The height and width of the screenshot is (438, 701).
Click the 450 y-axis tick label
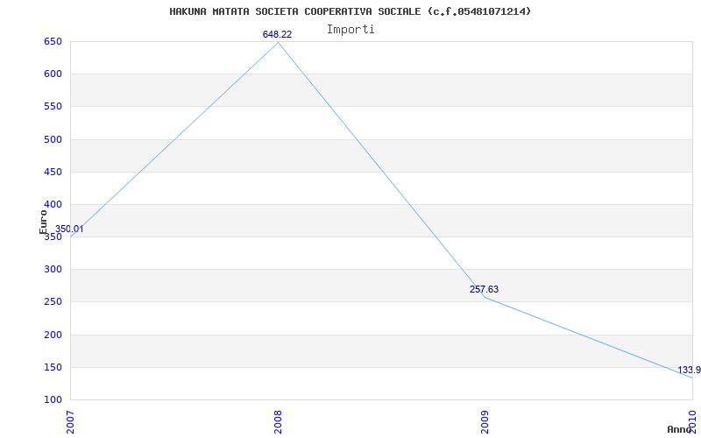(x=53, y=172)
